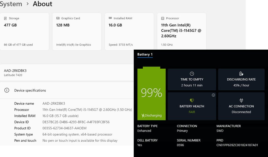Go back to System breadcrumb
Screen dimensions: 268x157
point(11,4)
